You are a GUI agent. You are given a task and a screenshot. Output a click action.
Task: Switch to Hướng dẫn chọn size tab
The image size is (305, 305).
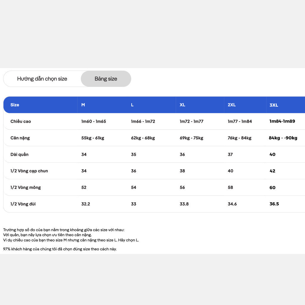[42, 79]
